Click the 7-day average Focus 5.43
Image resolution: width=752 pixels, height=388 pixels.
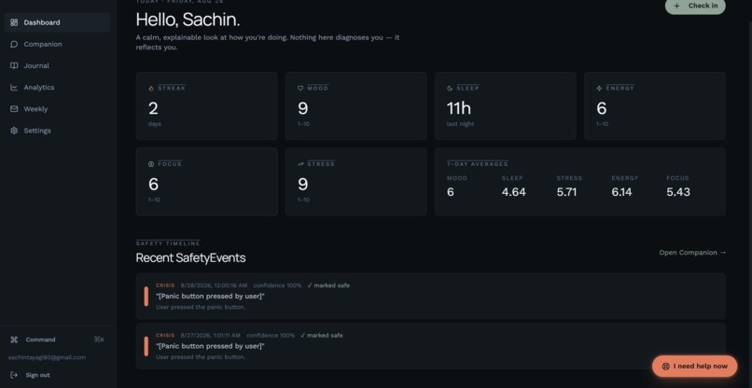tap(678, 192)
